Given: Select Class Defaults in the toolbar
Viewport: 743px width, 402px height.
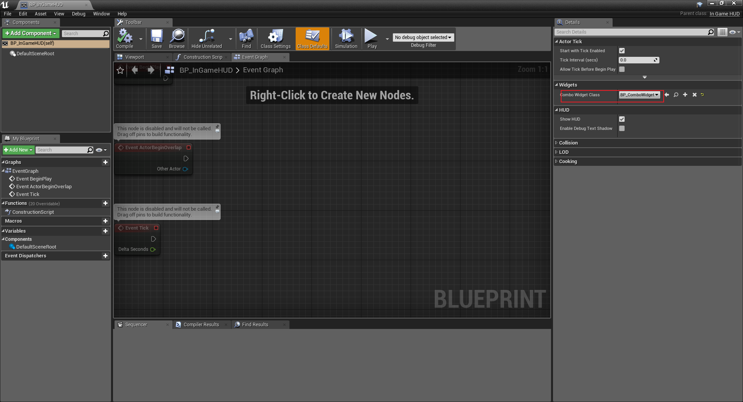Looking at the screenshot, I should [312, 38].
